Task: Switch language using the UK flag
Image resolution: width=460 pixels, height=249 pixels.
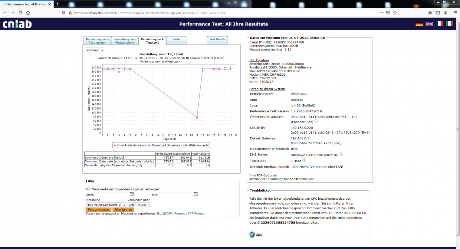Action: (x=429, y=24)
